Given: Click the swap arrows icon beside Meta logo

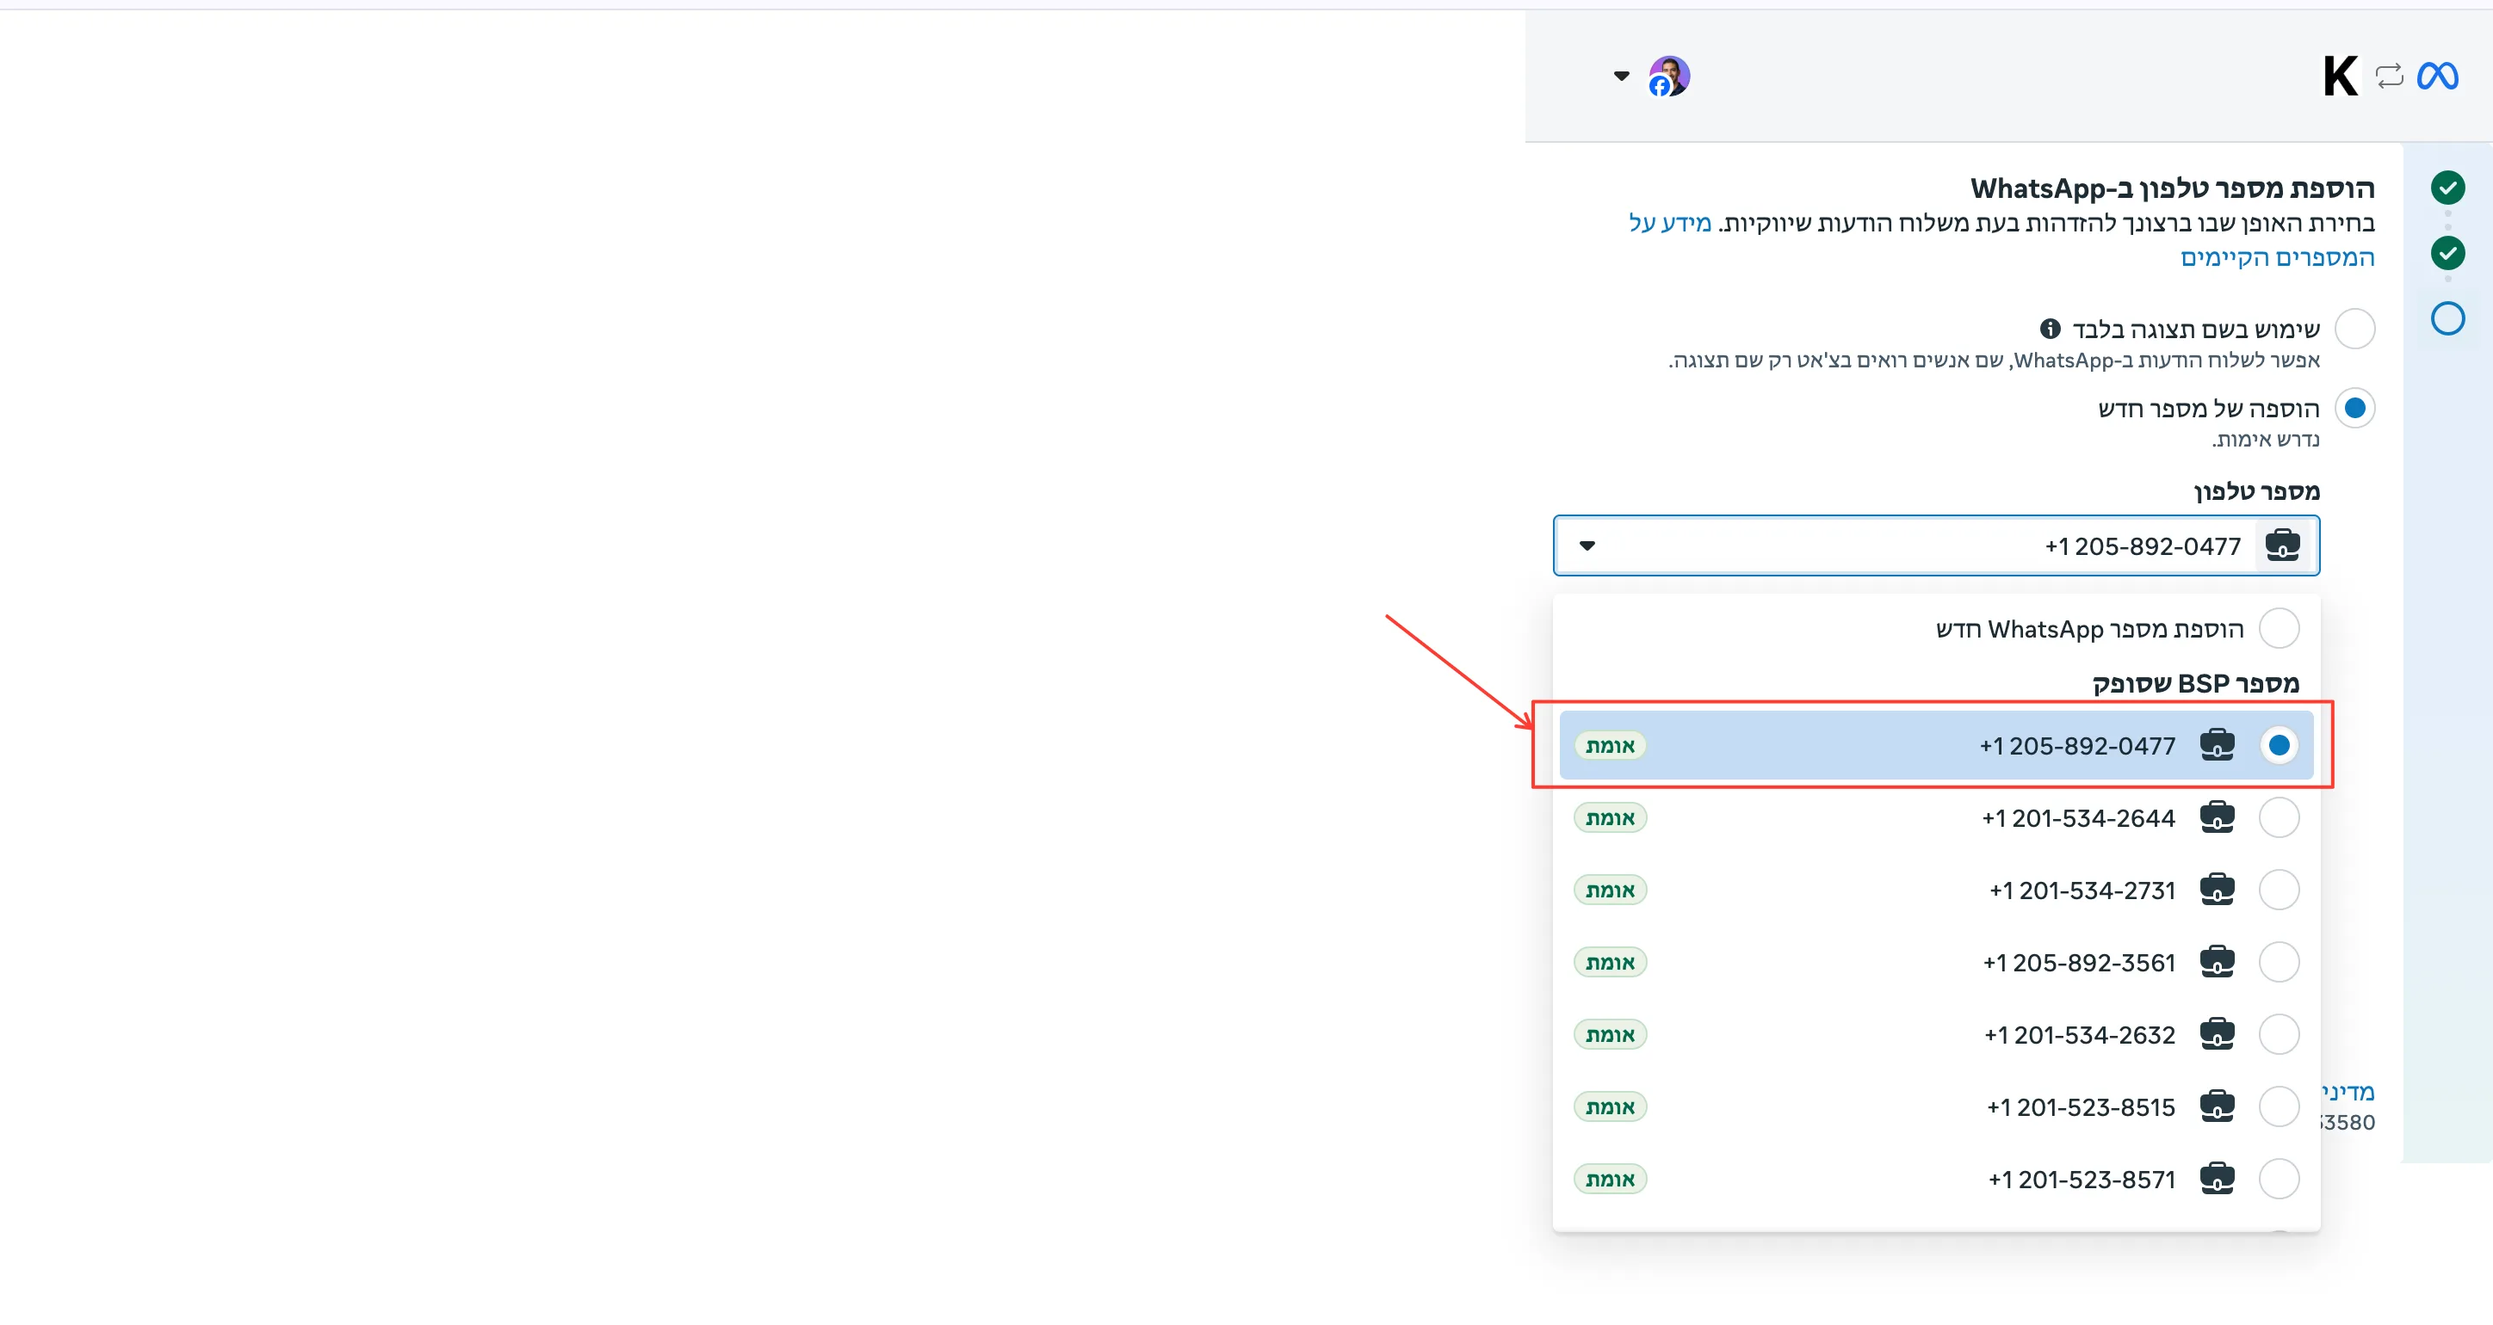Looking at the screenshot, I should click(2389, 76).
